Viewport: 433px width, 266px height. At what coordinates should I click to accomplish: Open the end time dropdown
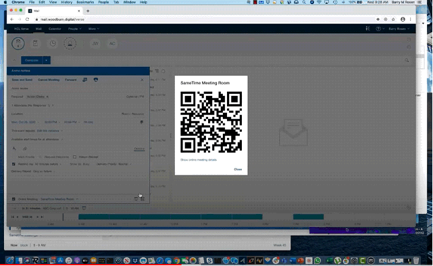(x=72, y=122)
